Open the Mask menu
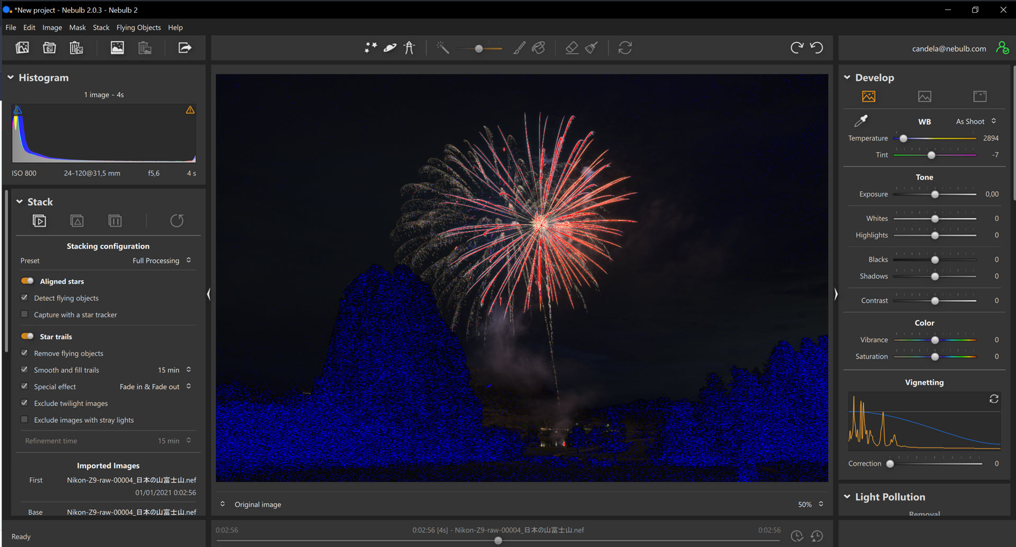1016x547 pixels. pos(77,27)
